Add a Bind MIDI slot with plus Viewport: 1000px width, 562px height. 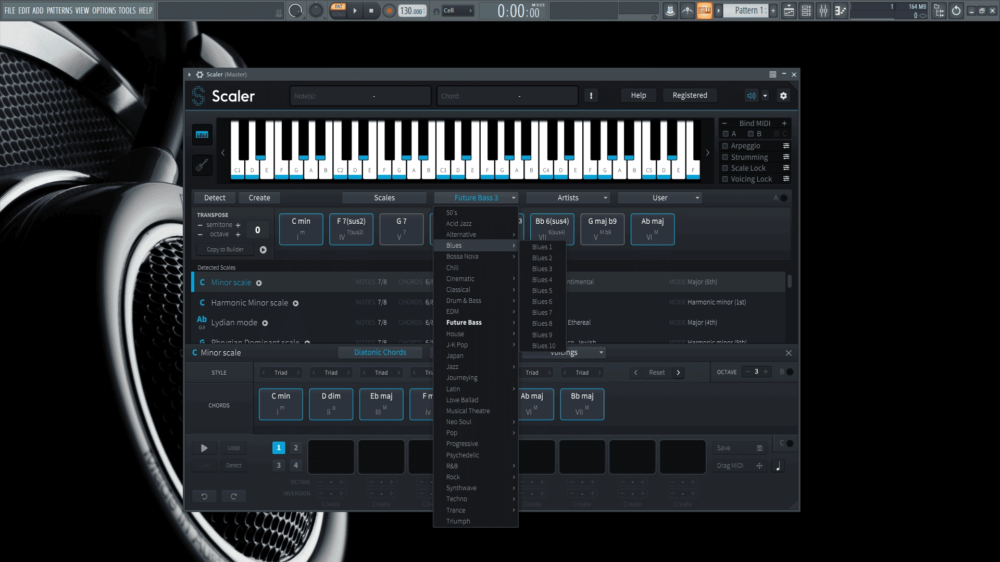(x=784, y=123)
